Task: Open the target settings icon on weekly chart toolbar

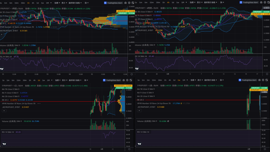Action: 263,80
